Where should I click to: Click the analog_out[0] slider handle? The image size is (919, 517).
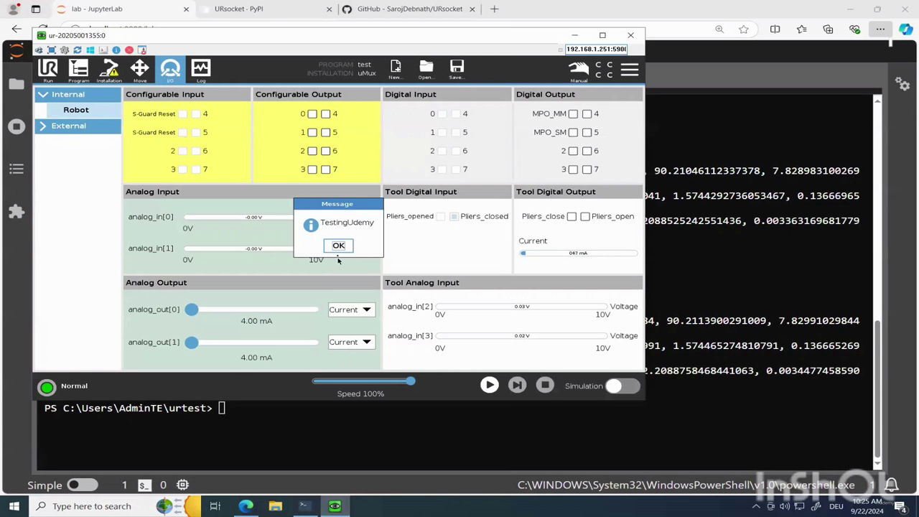pyautogui.click(x=191, y=309)
